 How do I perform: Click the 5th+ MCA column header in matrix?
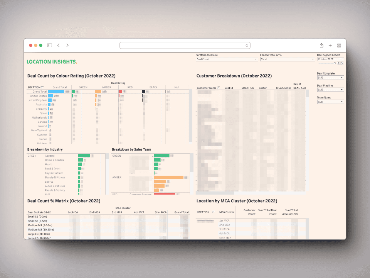160,212
